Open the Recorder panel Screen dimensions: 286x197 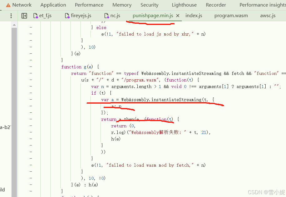(x=216, y=5)
